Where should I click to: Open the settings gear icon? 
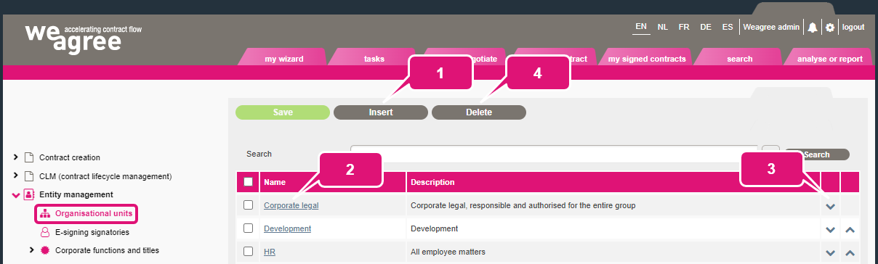coord(830,27)
